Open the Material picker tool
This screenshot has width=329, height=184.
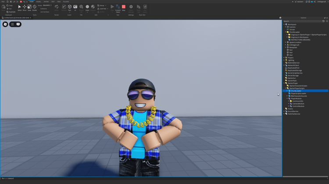pyautogui.click(x=93, y=8)
